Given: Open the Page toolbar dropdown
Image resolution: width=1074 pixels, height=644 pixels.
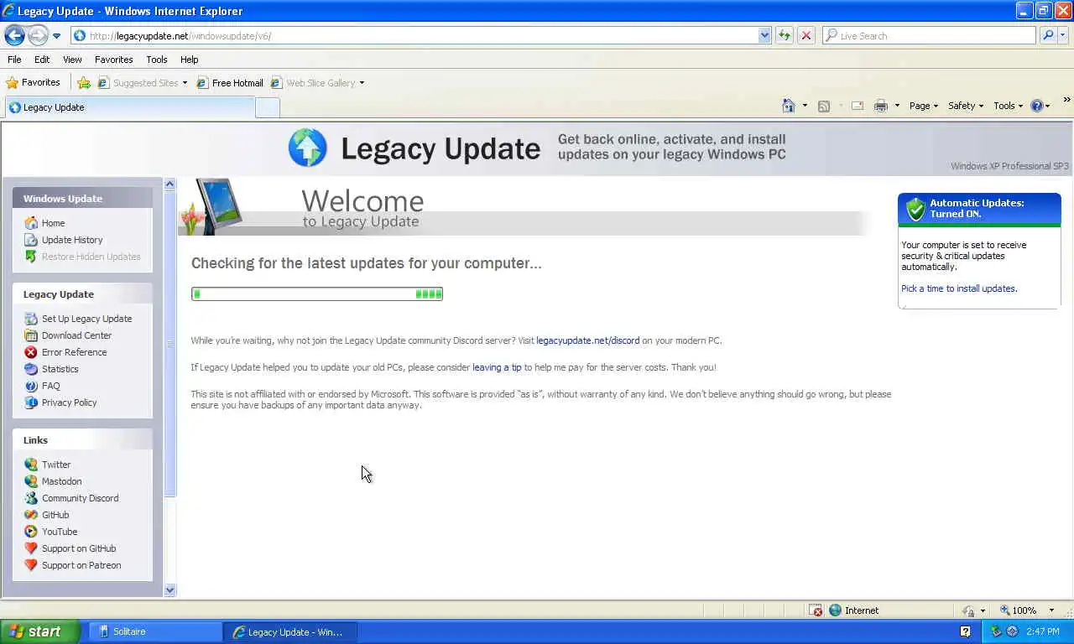Looking at the screenshot, I should click(x=923, y=106).
